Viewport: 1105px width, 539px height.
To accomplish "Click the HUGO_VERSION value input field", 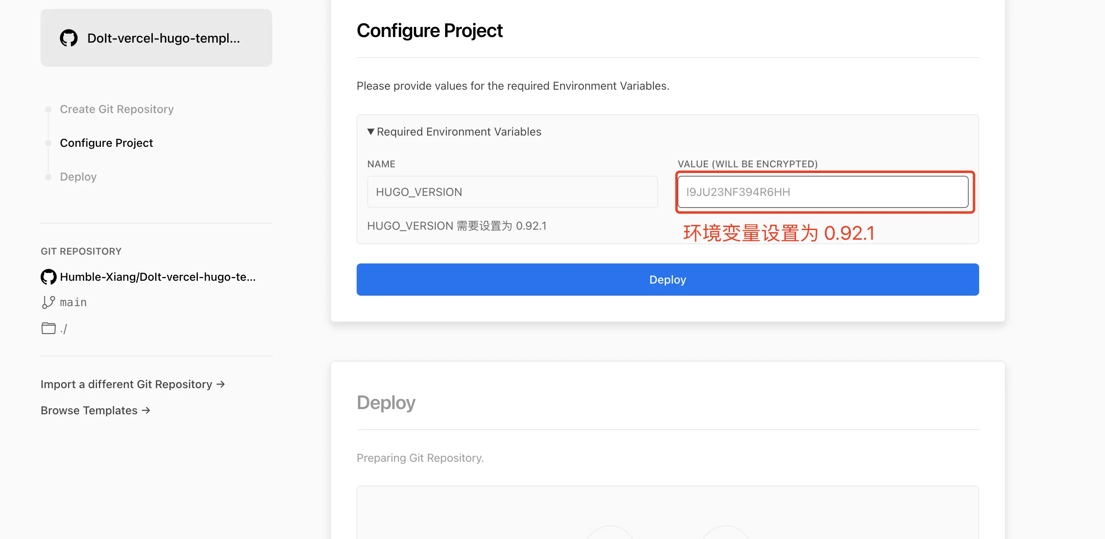I will 822,192.
